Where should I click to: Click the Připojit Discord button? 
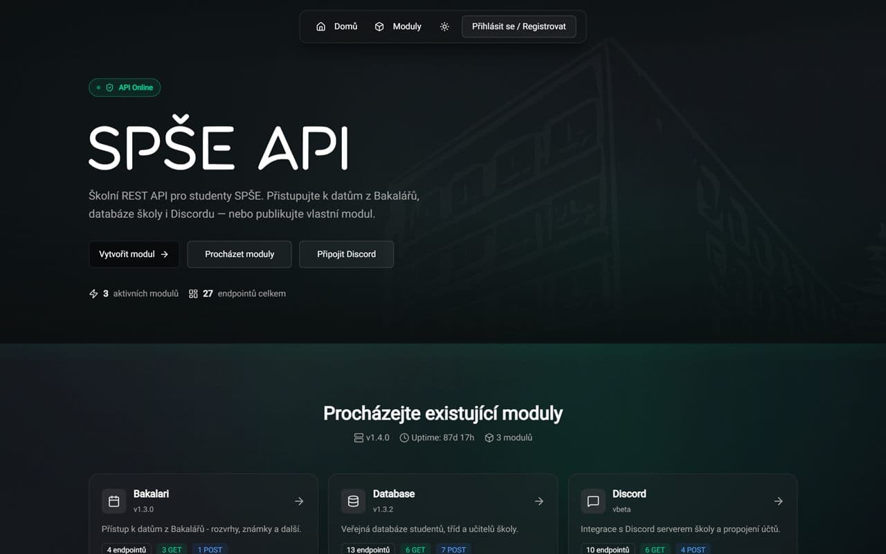point(346,254)
